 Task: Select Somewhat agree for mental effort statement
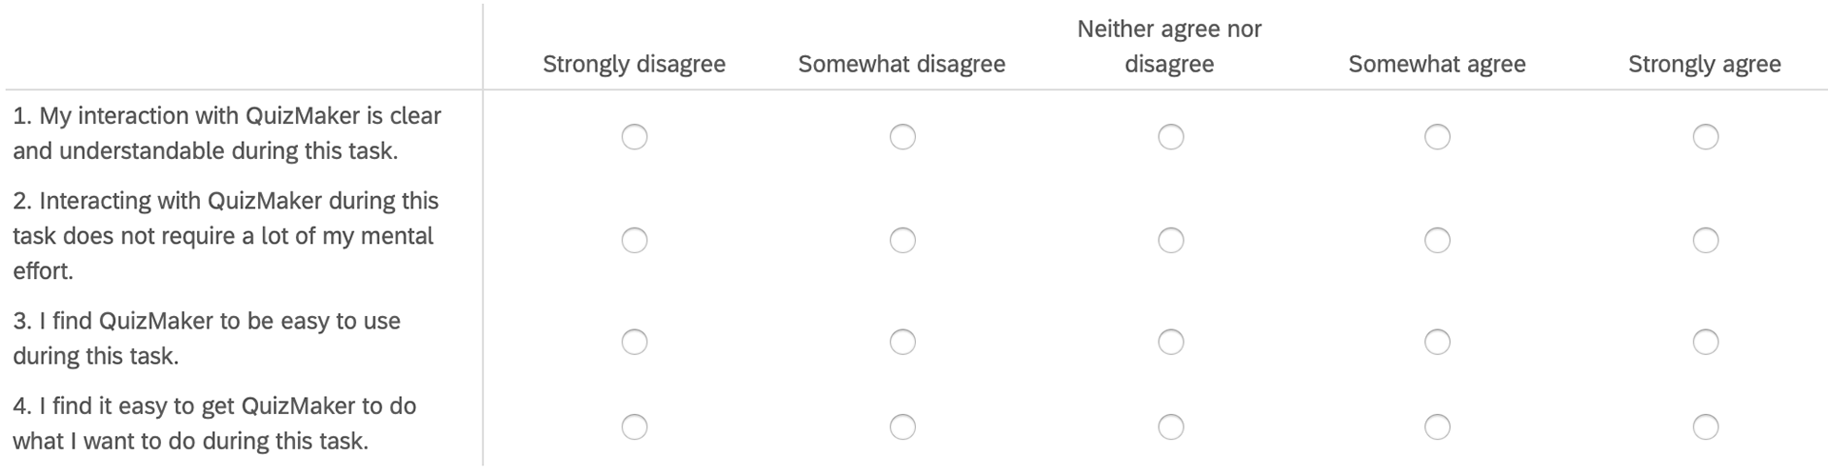(1437, 240)
